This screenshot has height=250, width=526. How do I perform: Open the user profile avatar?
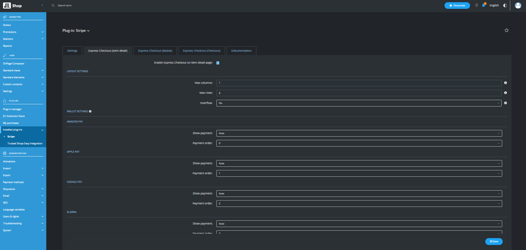[518, 6]
